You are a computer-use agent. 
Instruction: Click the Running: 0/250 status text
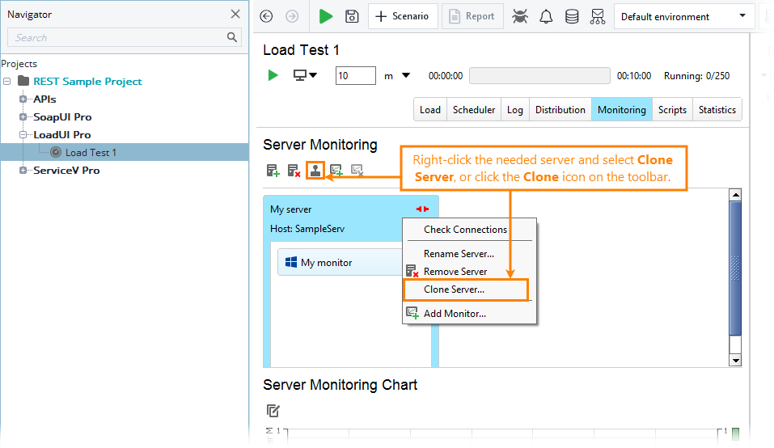tap(696, 75)
